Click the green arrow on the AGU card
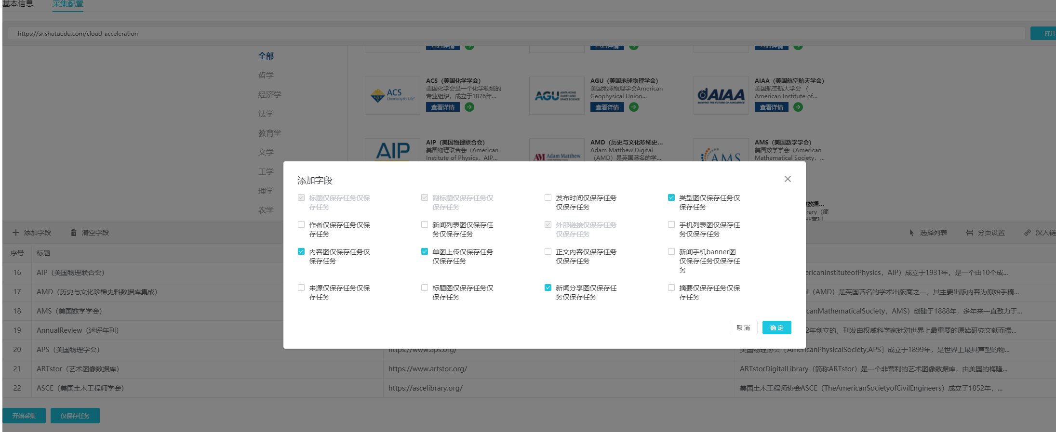 pos(634,107)
